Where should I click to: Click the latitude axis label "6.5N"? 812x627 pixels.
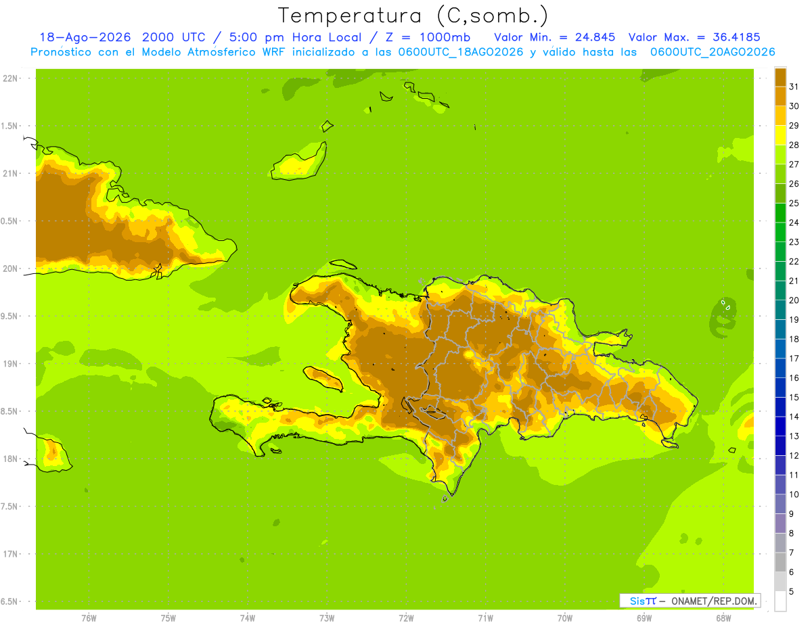pyautogui.click(x=10, y=601)
